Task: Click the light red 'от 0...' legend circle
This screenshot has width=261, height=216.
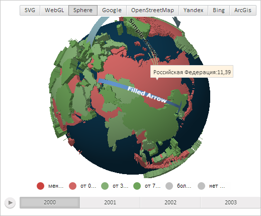Action: [x=72, y=186]
